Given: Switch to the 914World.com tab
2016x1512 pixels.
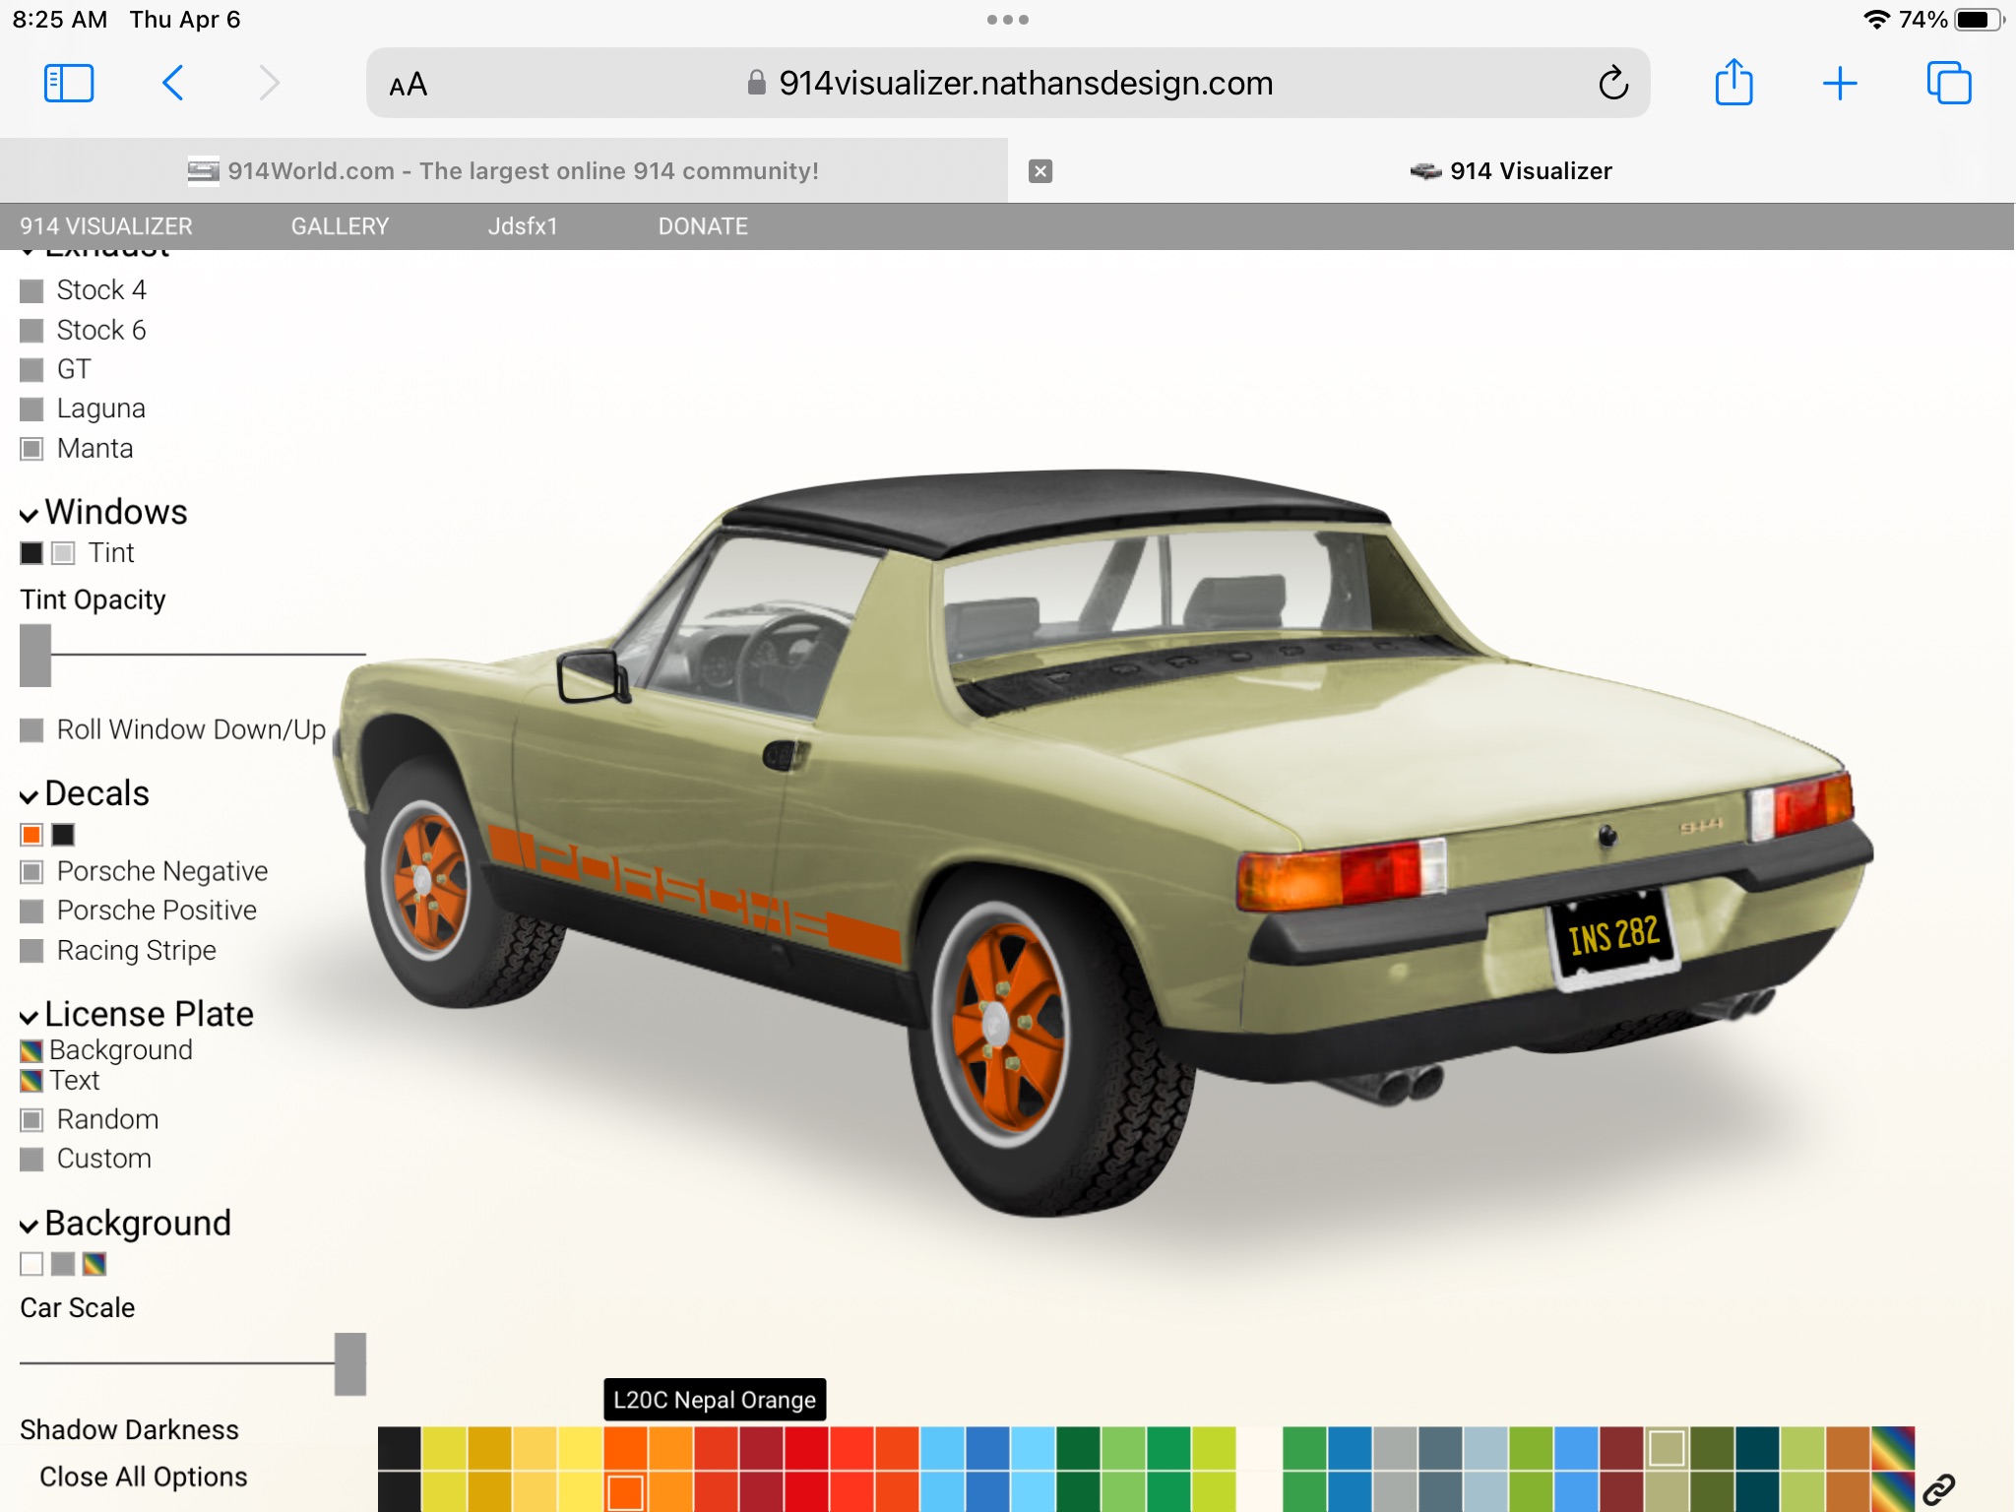Looking at the screenshot, I should (503, 171).
